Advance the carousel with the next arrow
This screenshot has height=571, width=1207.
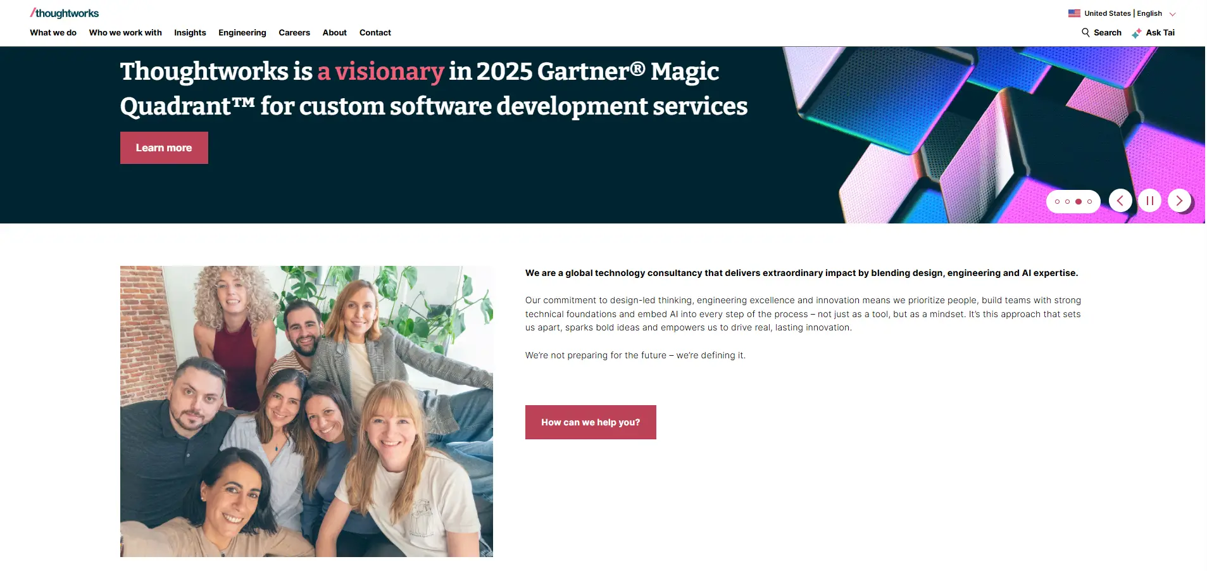1179,200
